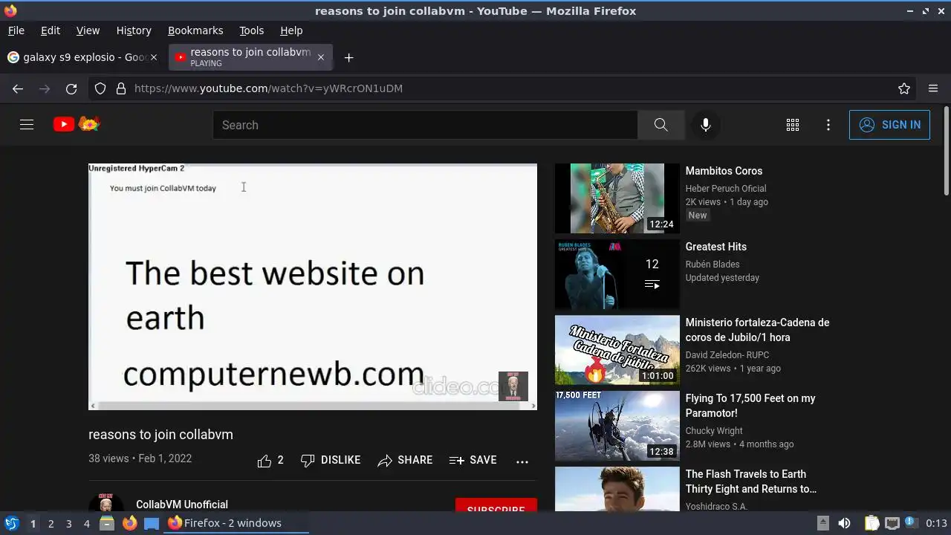Open Greatest Hits playlist thumbnail

(x=617, y=274)
